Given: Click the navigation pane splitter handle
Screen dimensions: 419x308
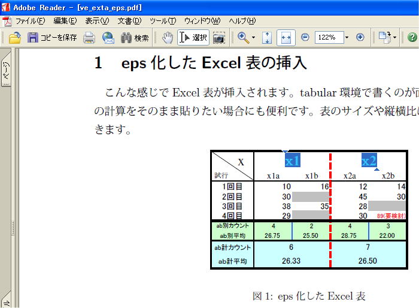Looking at the screenshot, I should [x=13, y=228].
